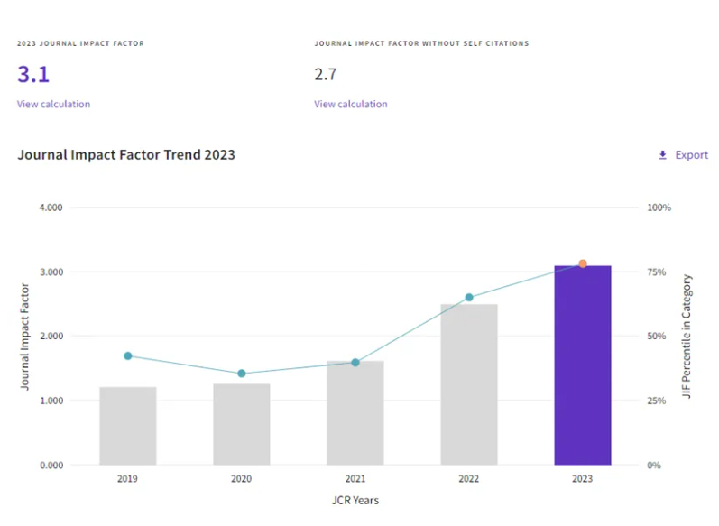The width and height of the screenshot is (719, 526).
Task: Click the 2023 x-axis year label
Action: (x=583, y=479)
